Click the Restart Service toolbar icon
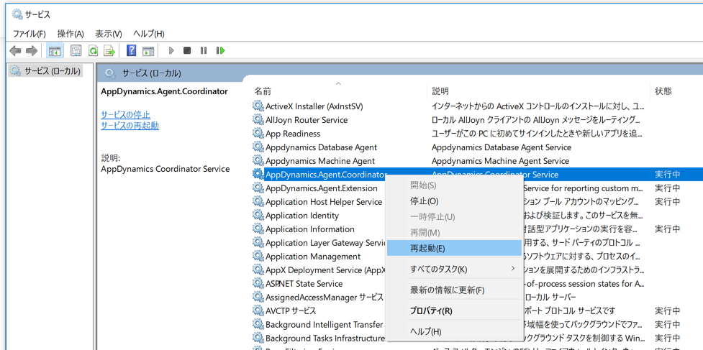Screen dimensions: 703x350 [x=220, y=51]
